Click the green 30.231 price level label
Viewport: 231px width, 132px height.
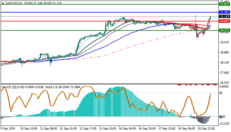pyautogui.click(x=224, y=30)
